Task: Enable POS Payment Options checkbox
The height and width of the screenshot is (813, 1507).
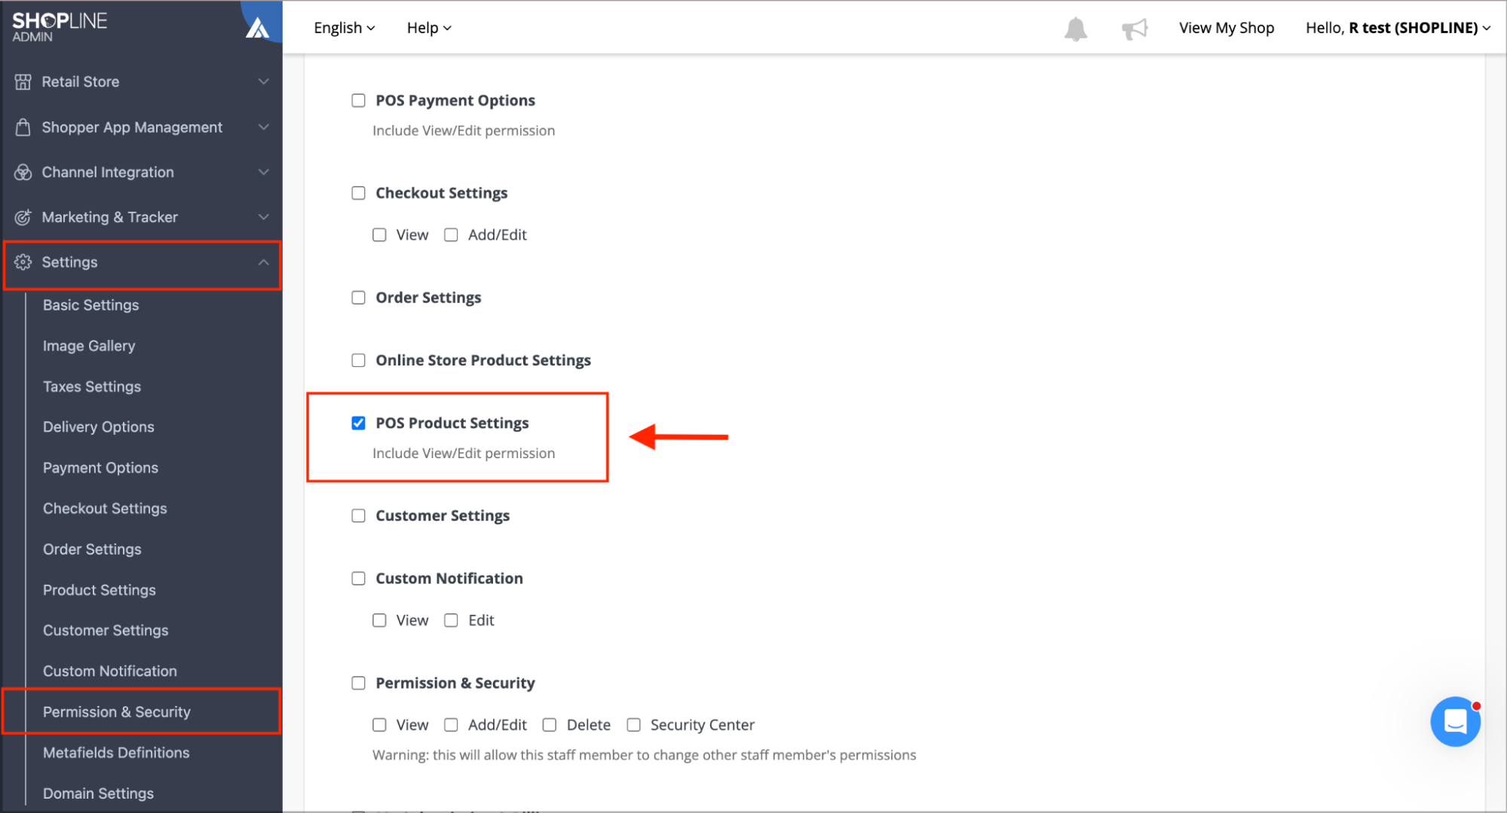Action: point(358,100)
